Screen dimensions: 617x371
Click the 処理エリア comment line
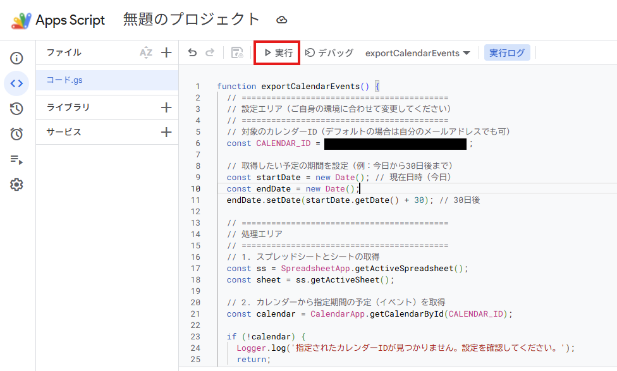coord(255,234)
